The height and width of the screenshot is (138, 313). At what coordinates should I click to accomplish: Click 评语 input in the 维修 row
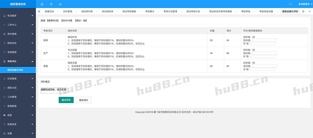[x=263, y=44]
